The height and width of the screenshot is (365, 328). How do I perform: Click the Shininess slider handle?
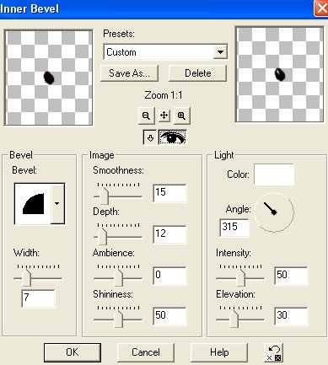pos(119,319)
